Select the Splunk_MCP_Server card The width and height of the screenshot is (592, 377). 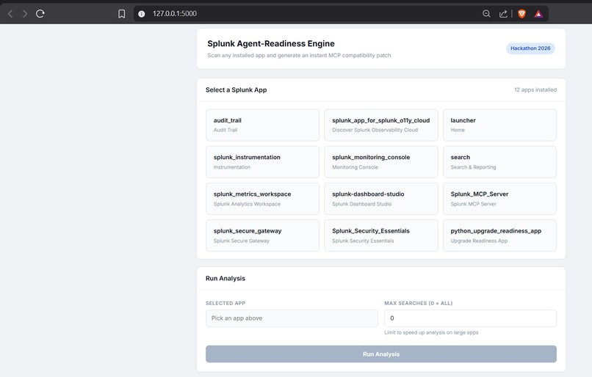tap(499, 199)
